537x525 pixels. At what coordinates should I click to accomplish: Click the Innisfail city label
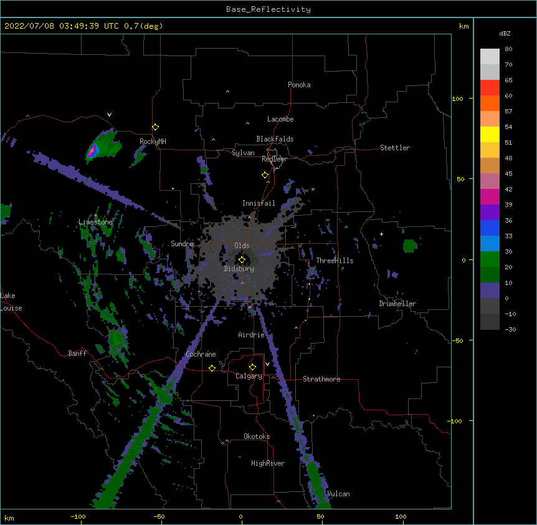point(259,203)
